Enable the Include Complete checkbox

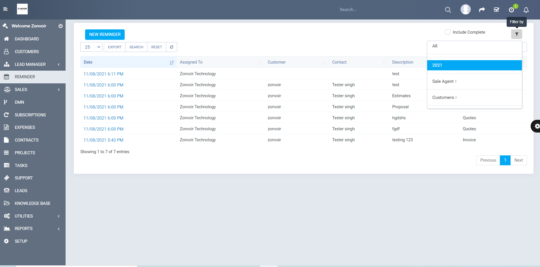[448, 32]
